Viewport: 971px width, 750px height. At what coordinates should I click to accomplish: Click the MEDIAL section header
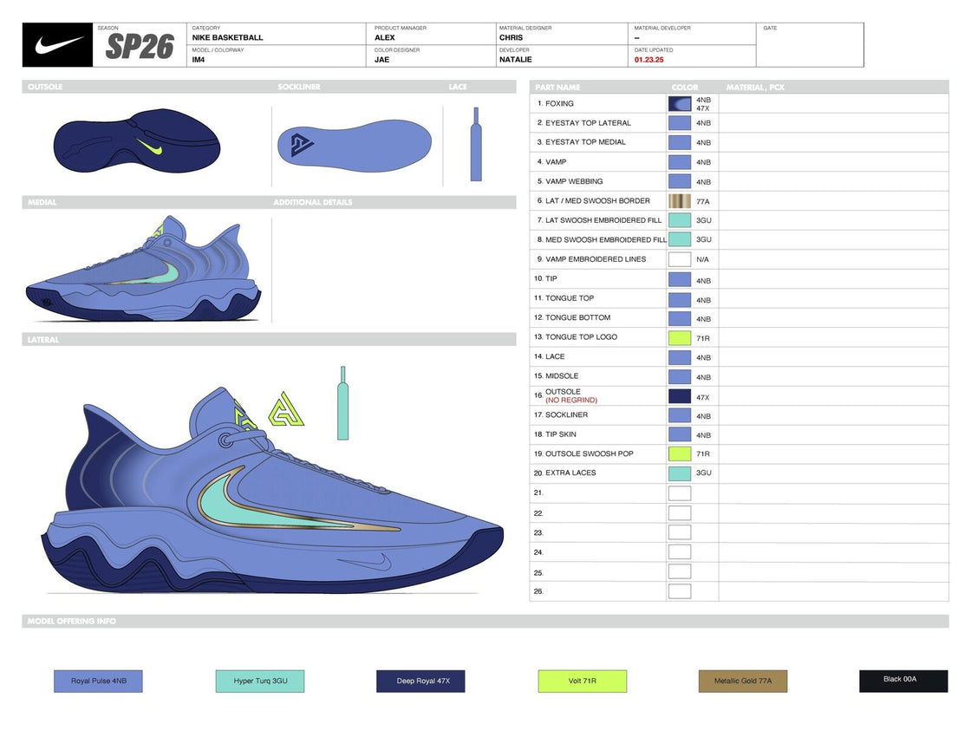(x=42, y=202)
